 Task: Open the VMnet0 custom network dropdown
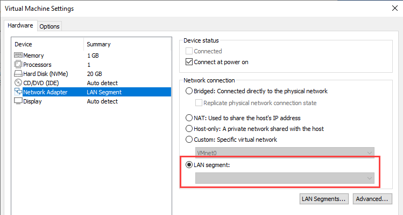coord(285,152)
